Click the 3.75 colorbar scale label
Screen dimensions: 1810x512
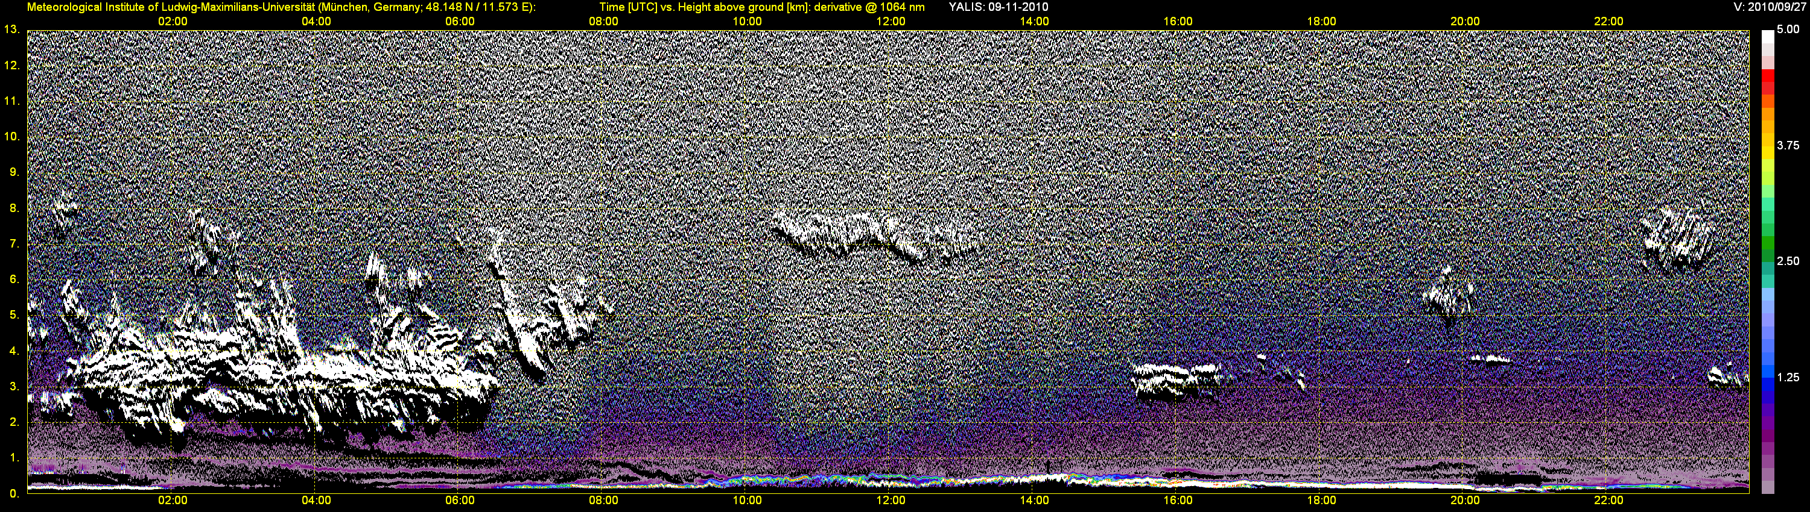(x=1789, y=145)
